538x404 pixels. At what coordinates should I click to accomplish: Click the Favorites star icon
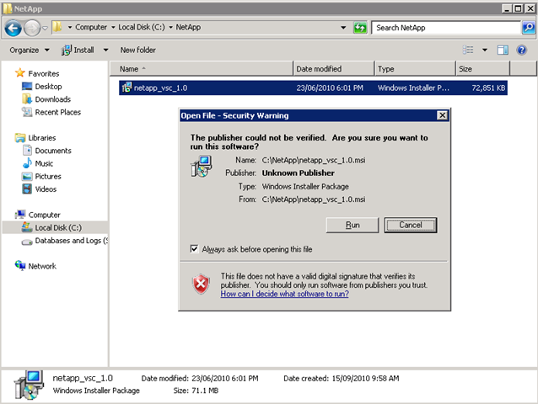click(x=20, y=73)
